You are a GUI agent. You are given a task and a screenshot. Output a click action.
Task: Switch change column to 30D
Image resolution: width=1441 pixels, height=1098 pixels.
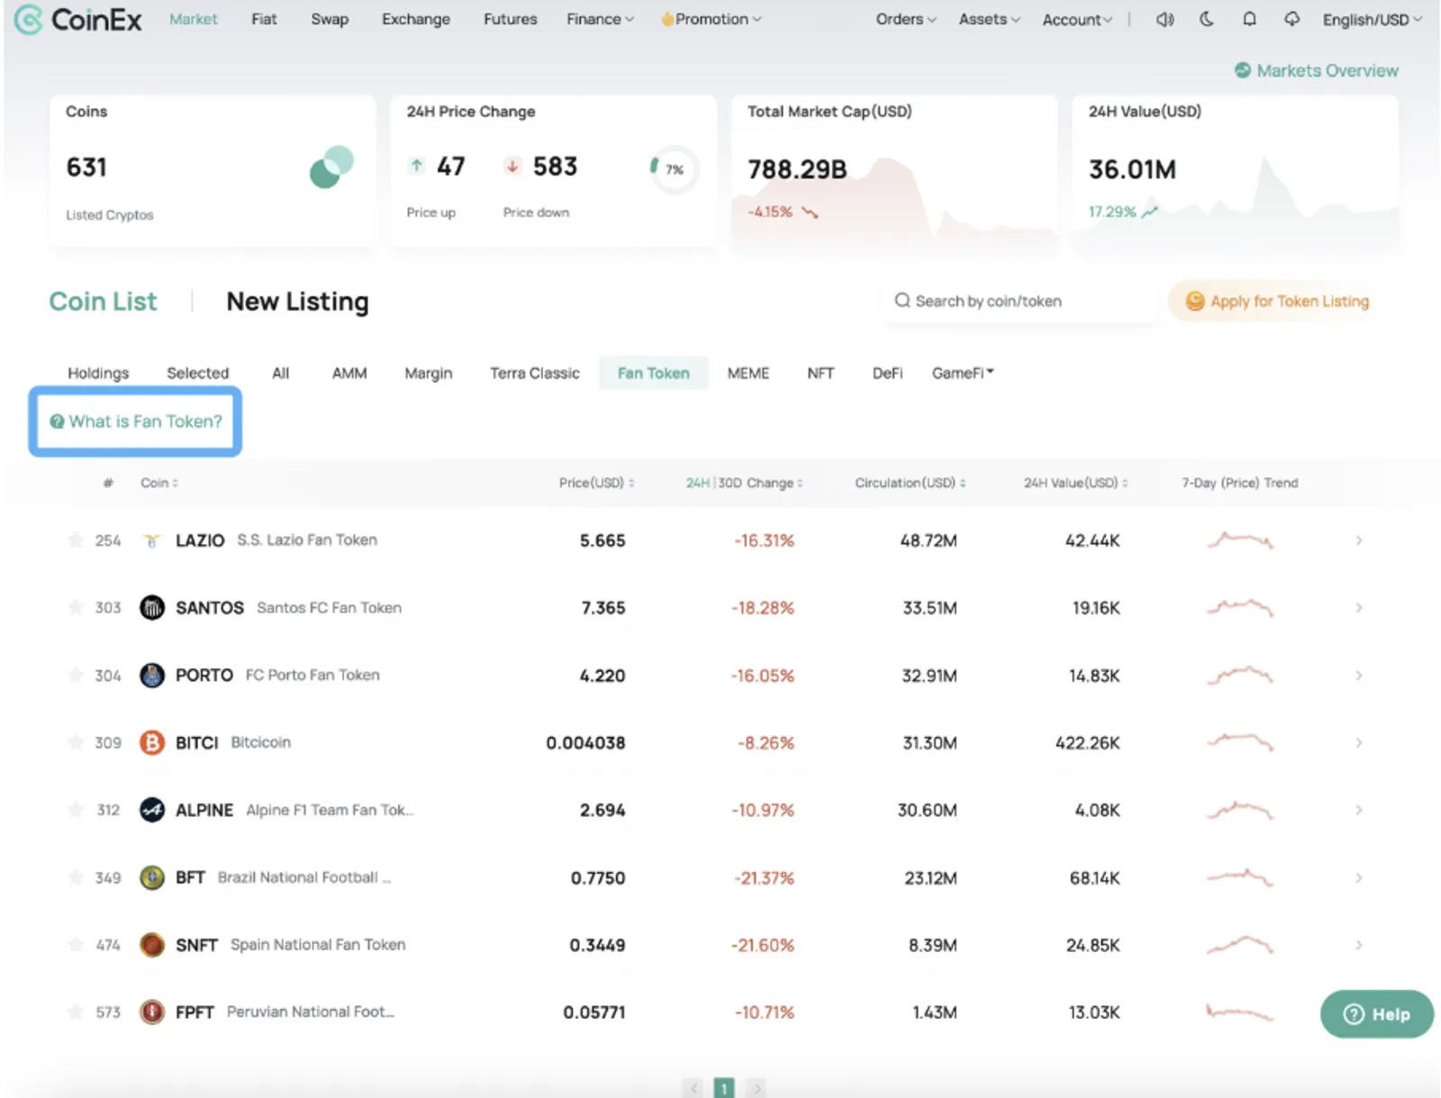[x=730, y=483]
